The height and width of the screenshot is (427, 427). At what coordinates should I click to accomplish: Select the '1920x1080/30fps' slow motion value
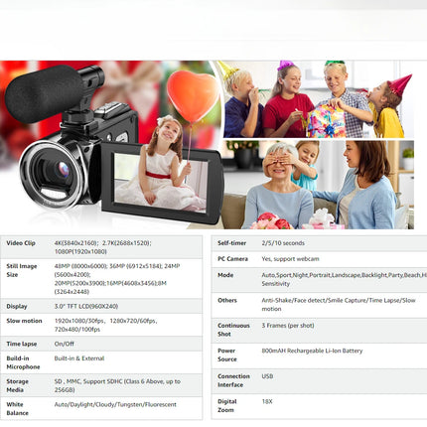pos(79,321)
